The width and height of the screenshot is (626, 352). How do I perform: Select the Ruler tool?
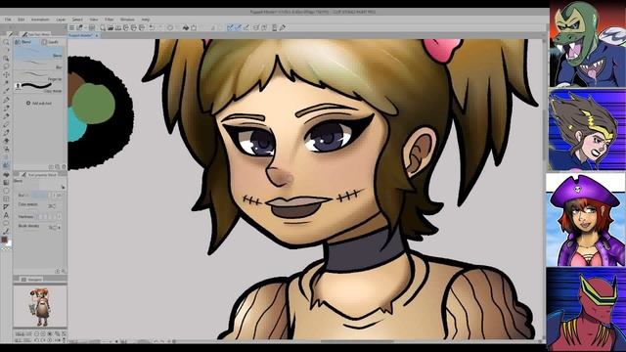[6, 206]
